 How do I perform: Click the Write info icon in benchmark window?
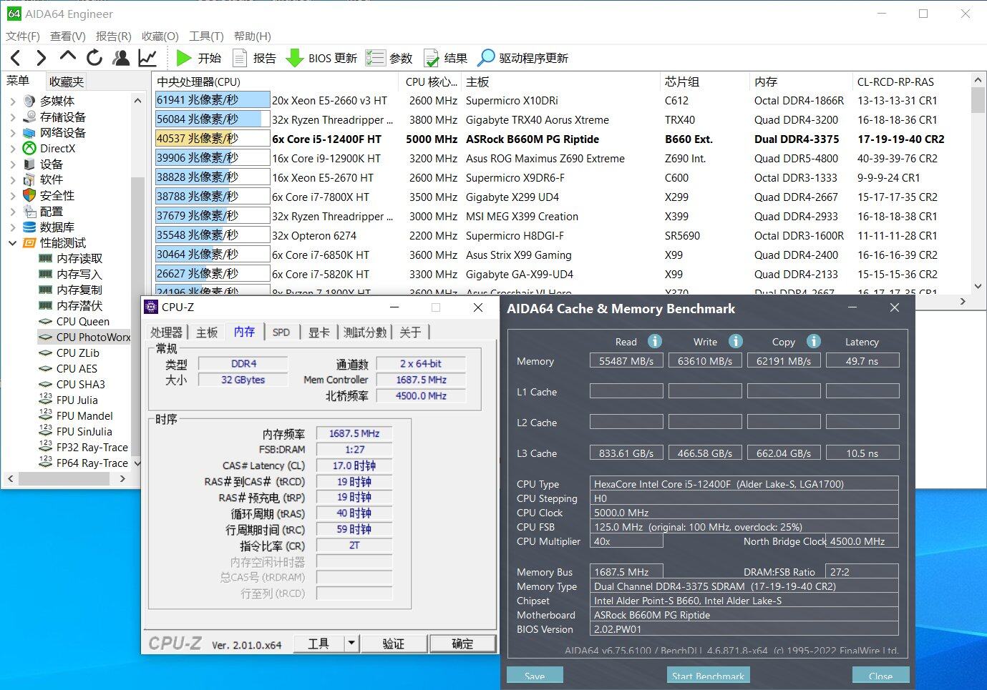pos(736,341)
